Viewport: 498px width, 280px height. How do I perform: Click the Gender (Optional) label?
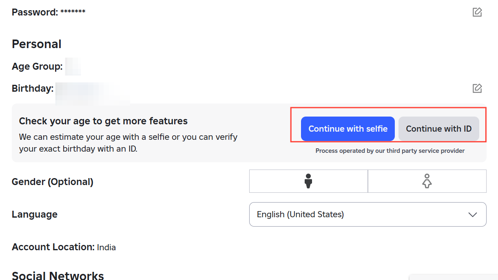pyautogui.click(x=53, y=182)
